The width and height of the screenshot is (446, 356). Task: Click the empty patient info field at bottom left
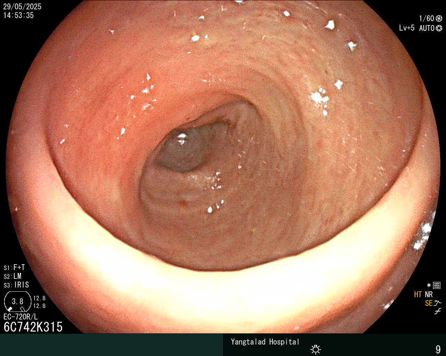[111, 345]
